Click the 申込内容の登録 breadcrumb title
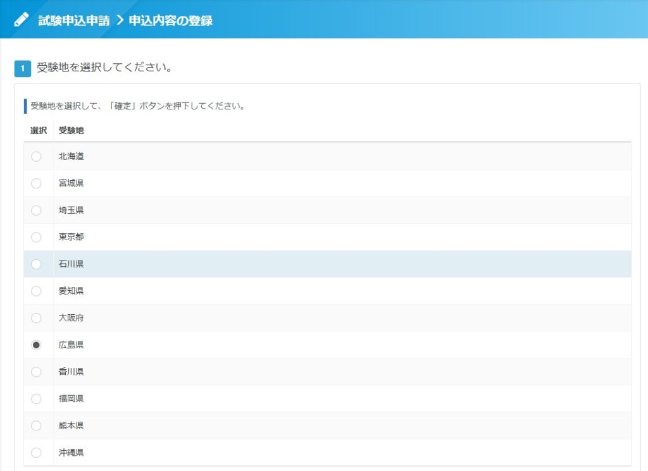The image size is (648, 471). [x=170, y=20]
